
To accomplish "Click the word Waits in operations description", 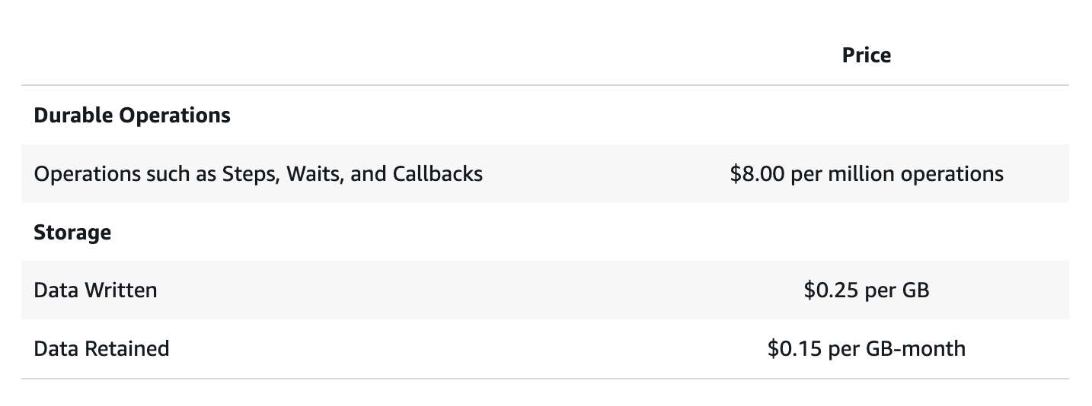I will click(x=314, y=174).
